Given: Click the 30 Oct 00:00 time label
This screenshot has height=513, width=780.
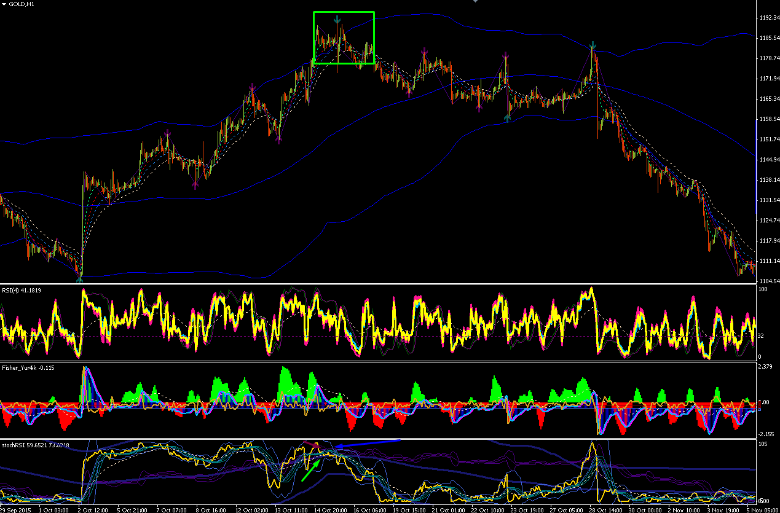Looking at the screenshot, I should [645, 510].
